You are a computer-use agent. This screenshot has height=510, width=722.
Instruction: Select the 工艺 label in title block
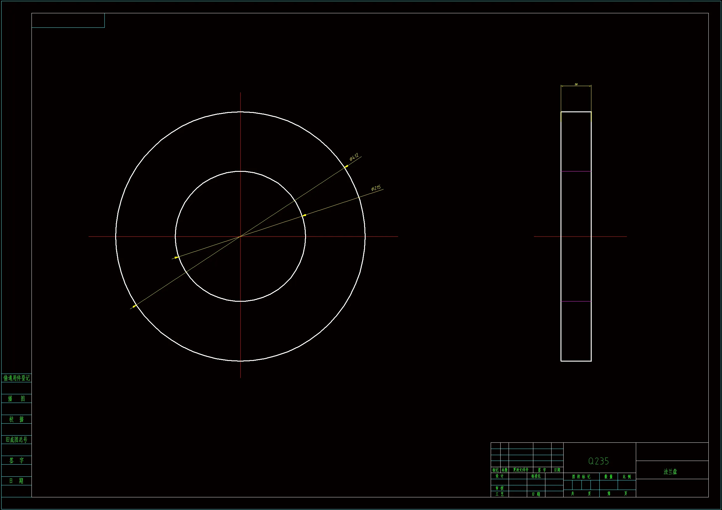499,494
